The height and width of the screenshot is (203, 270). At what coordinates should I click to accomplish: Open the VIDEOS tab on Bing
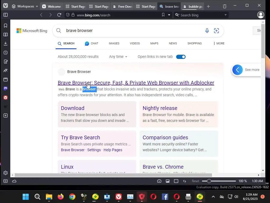pyautogui.click(x=135, y=43)
